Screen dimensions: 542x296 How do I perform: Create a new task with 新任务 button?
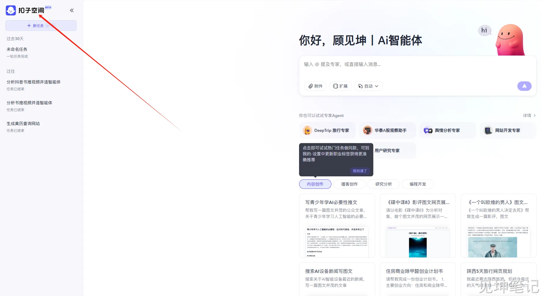(x=41, y=26)
